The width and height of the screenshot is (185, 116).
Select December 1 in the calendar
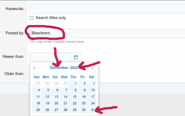coord(76,83)
